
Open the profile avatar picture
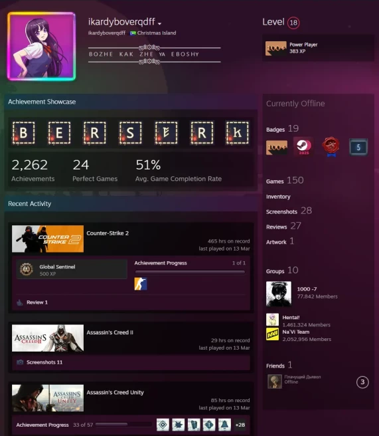[x=42, y=46]
